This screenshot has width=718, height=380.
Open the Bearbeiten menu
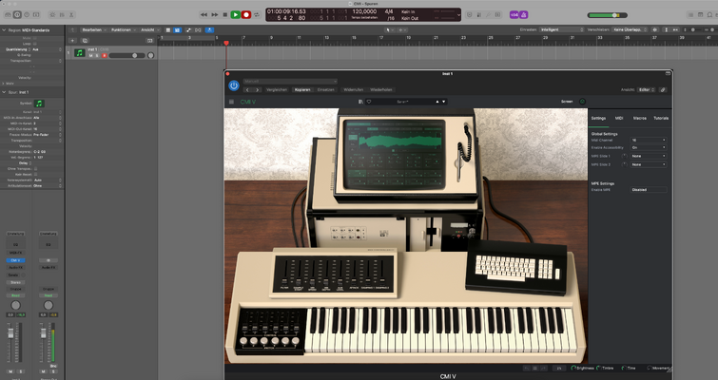click(x=94, y=29)
